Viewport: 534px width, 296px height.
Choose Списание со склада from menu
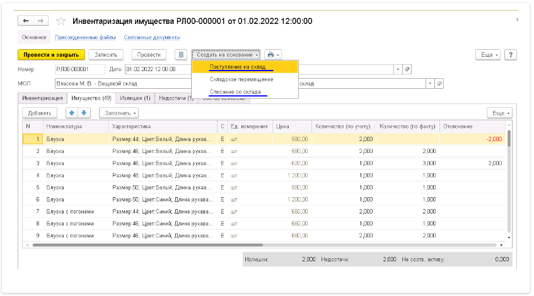(x=235, y=92)
